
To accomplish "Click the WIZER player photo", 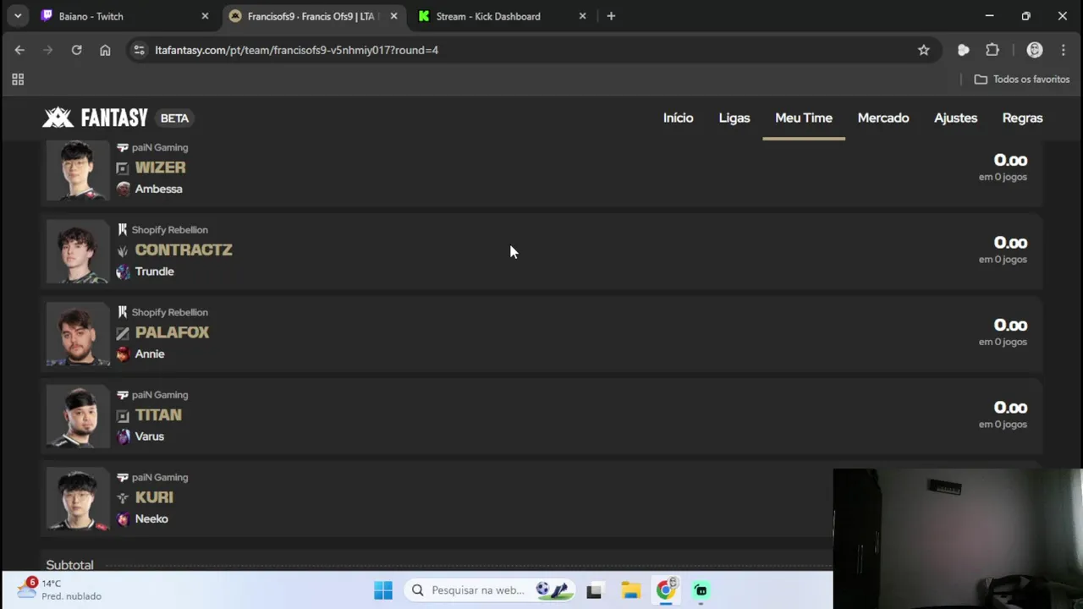I will pos(78,170).
